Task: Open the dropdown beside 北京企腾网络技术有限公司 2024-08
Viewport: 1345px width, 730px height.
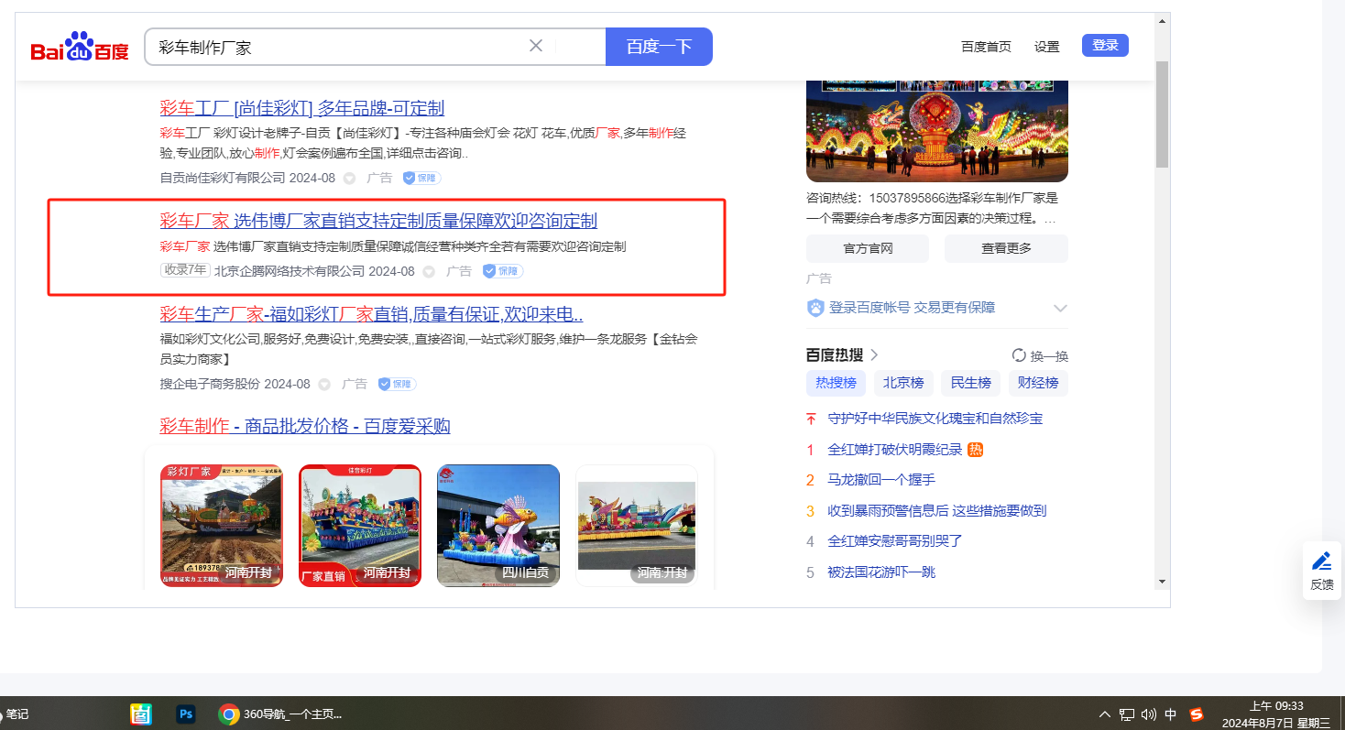Action: click(x=429, y=272)
